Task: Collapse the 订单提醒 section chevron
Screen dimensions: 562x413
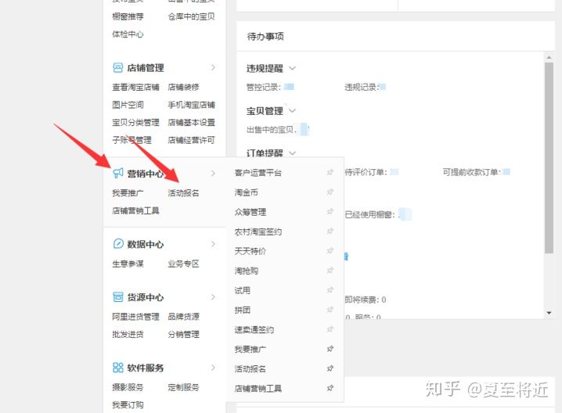Action: click(292, 153)
